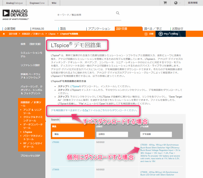The height and width of the screenshot is (178, 203).
Task: Open LTspice sidebar item
Action: click(x=28, y=132)
